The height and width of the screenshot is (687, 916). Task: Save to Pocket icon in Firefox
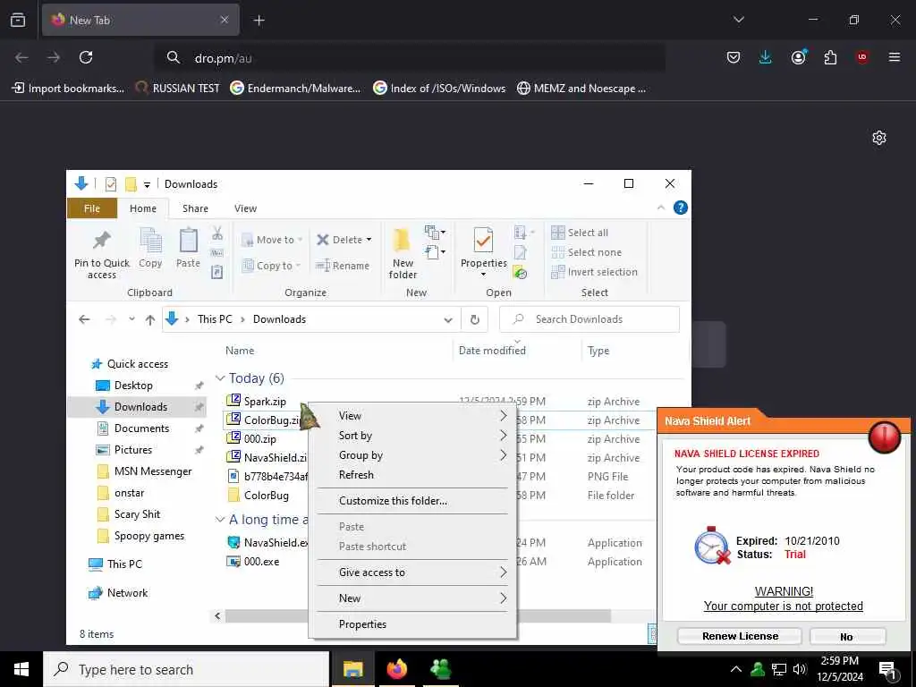point(734,57)
